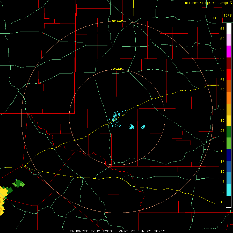Click the '26' legend value

222,131
